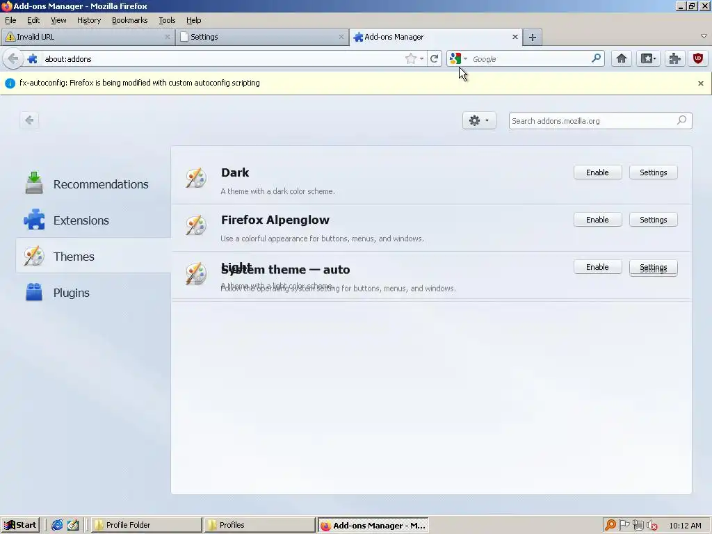Viewport: 712px width, 534px height.
Task: Click the notepad quick launch icon
Action: pyautogui.click(x=72, y=525)
